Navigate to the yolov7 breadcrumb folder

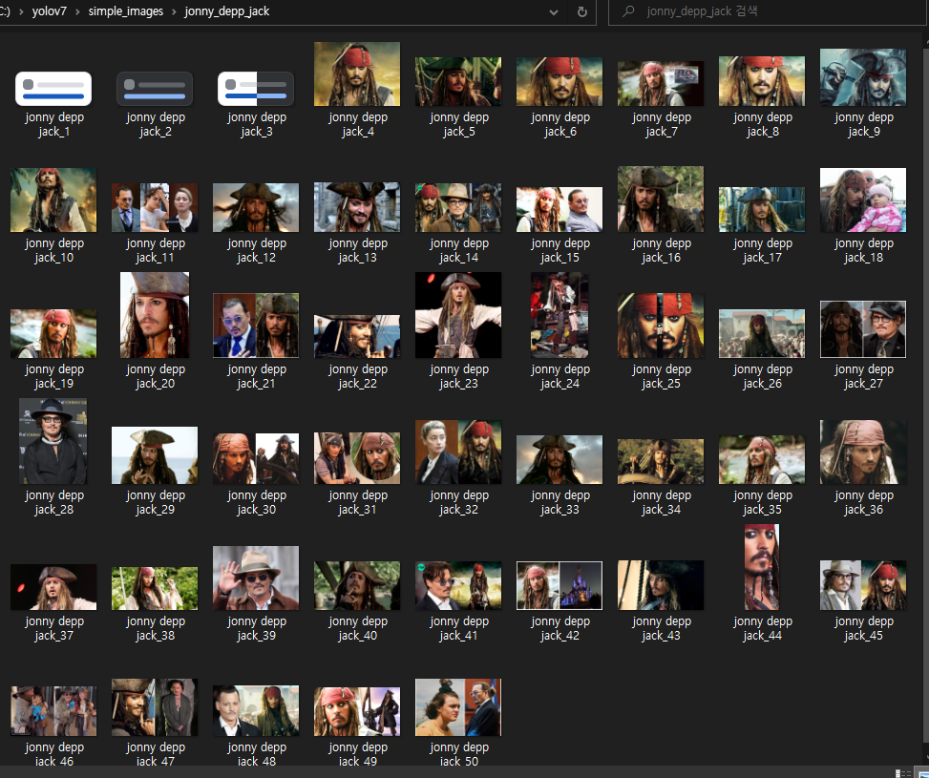pyautogui.click(x=50, y=11)
